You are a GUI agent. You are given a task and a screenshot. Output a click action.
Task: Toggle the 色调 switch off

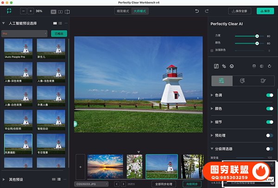click(x=269, y=95)
